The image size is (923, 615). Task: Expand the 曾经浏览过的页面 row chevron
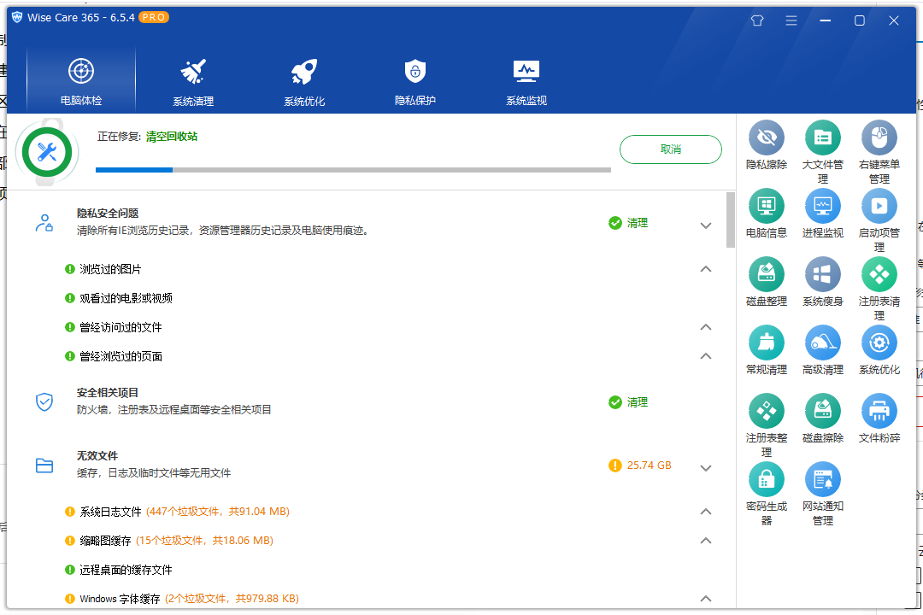pyautogui.click(x=706, y=356)
